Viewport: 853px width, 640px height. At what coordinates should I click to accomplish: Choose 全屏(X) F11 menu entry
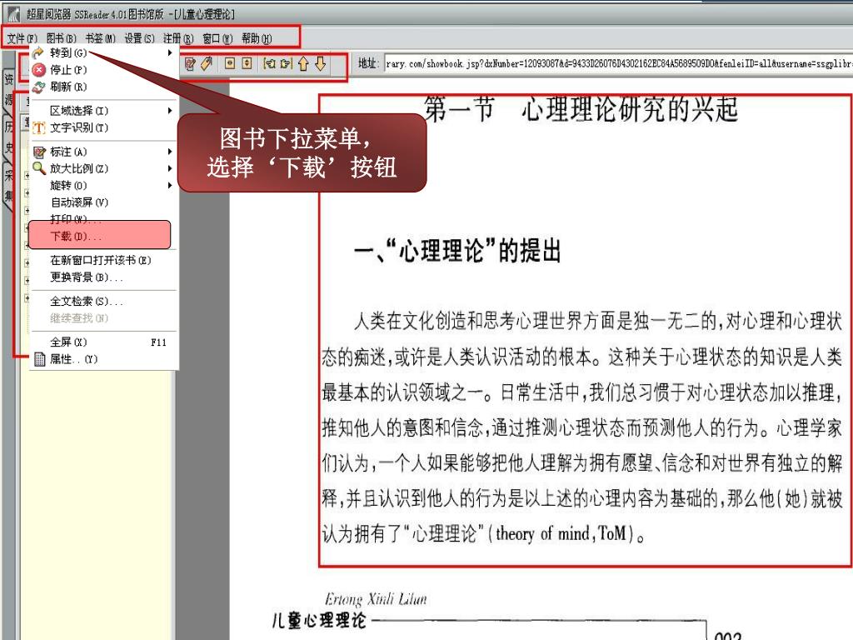tap(103, 342)
